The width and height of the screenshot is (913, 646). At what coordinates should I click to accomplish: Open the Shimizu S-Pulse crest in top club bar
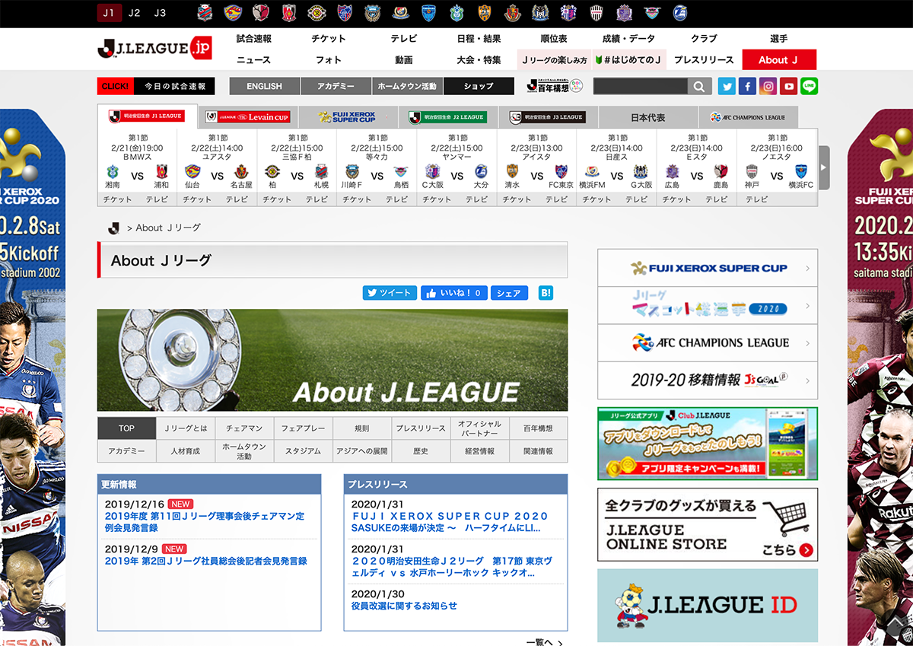485,12
